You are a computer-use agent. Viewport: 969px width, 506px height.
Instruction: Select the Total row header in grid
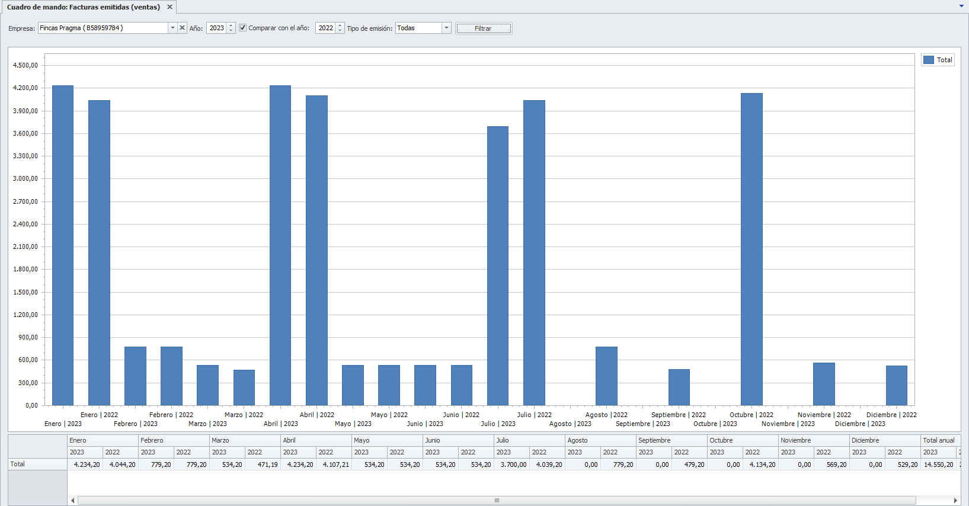click(x=38, y=464)
